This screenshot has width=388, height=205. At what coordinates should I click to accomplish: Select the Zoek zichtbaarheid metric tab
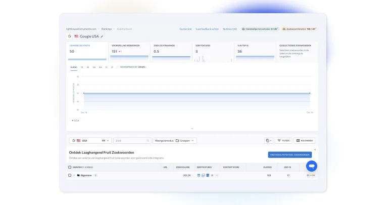[x=171, y=52]
